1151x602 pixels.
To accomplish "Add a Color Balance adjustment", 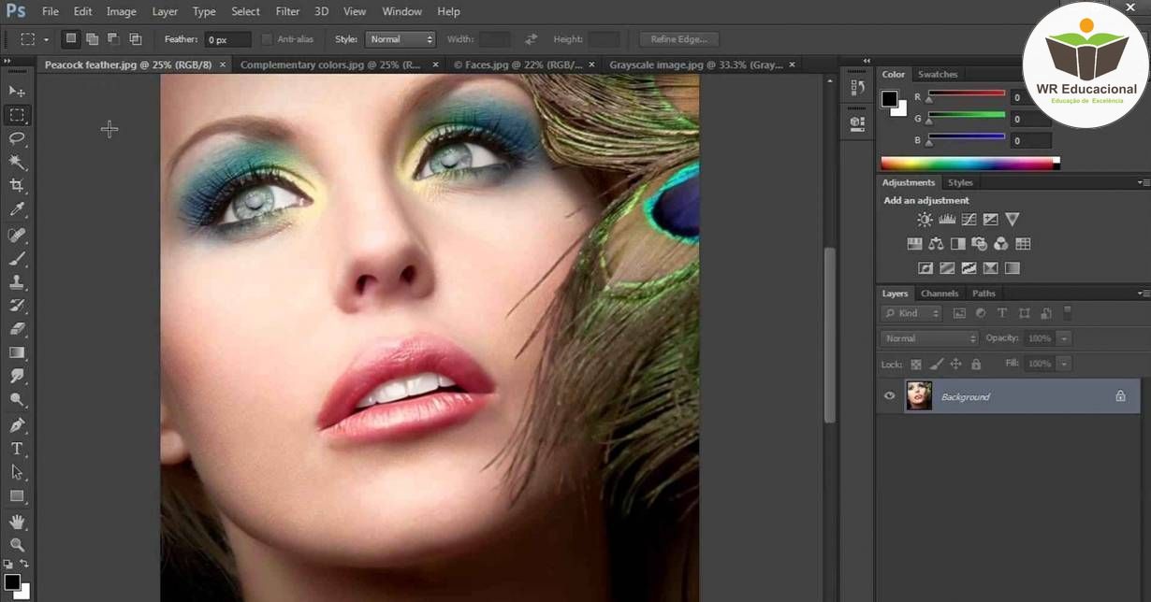I will tap(936, 244).
